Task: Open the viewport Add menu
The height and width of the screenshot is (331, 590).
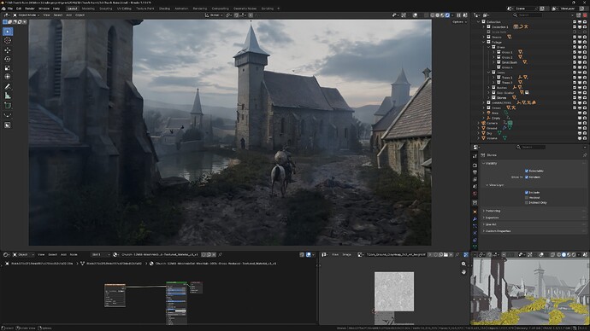Action: (69, 15)
